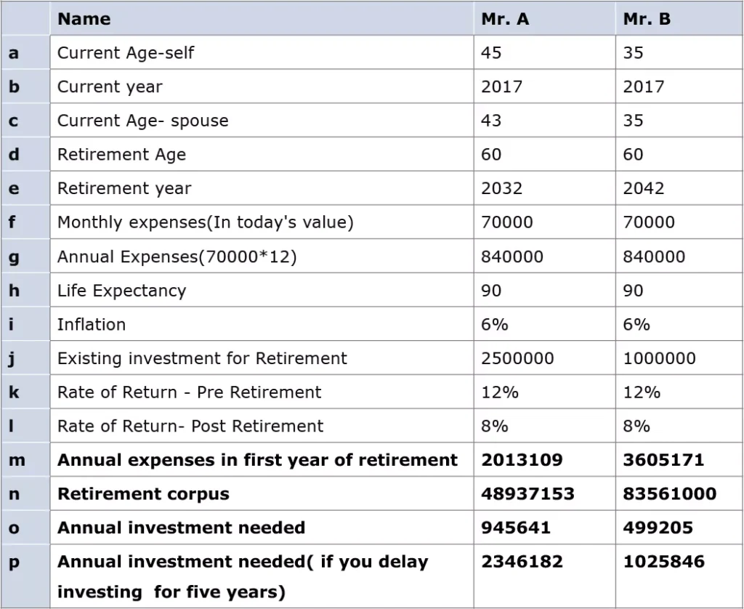Click the 'Name' header cell

tap(84, 20)
